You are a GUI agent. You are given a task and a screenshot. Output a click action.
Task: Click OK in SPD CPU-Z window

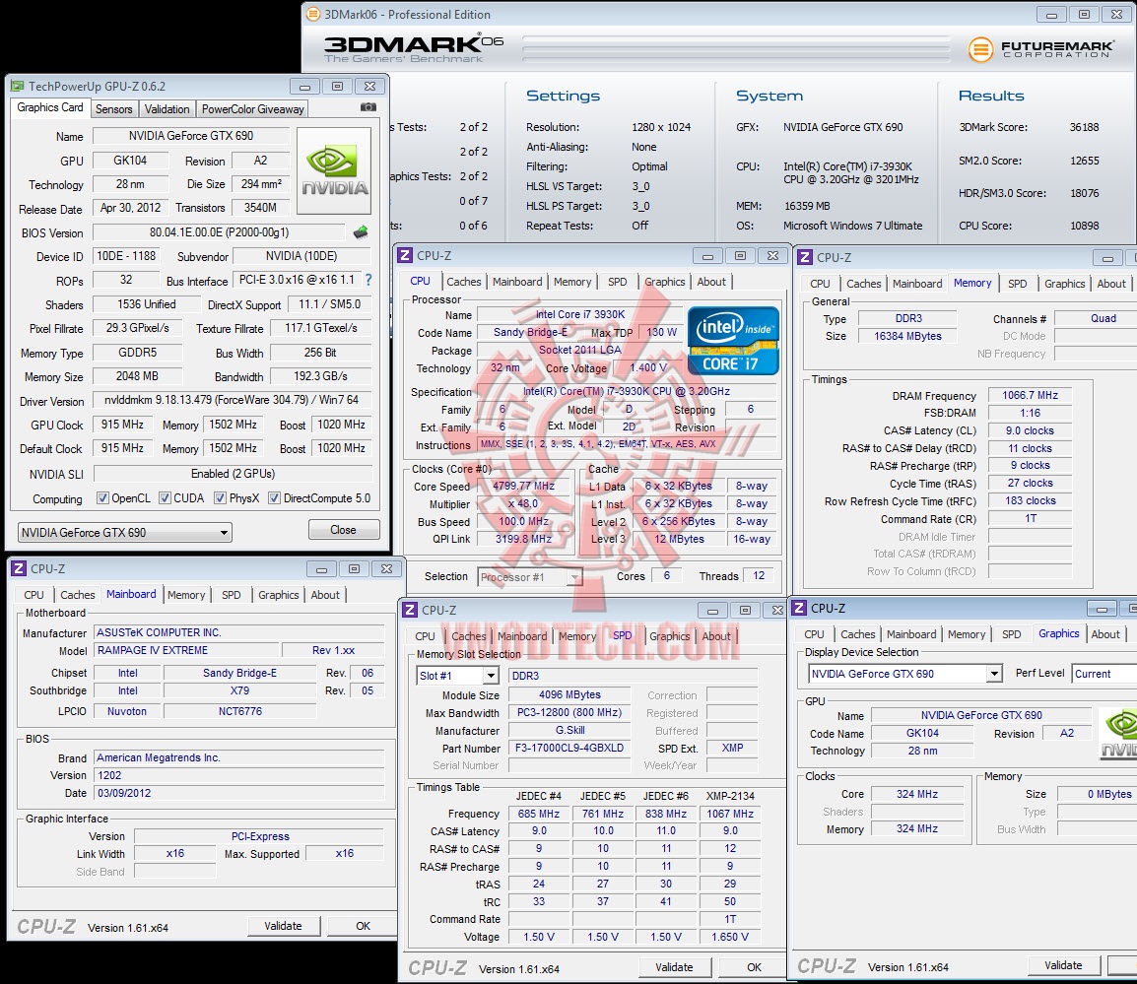click(x=754, y=967)
